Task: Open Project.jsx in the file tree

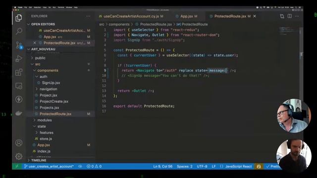Action: coord(49,95)
